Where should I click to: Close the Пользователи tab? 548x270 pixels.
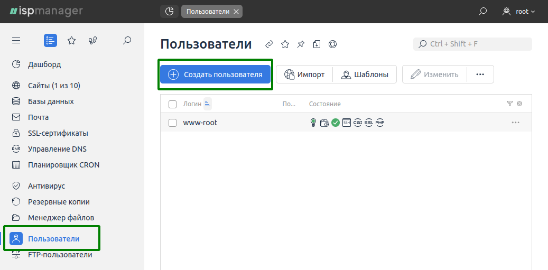click(x=236, y=12)
